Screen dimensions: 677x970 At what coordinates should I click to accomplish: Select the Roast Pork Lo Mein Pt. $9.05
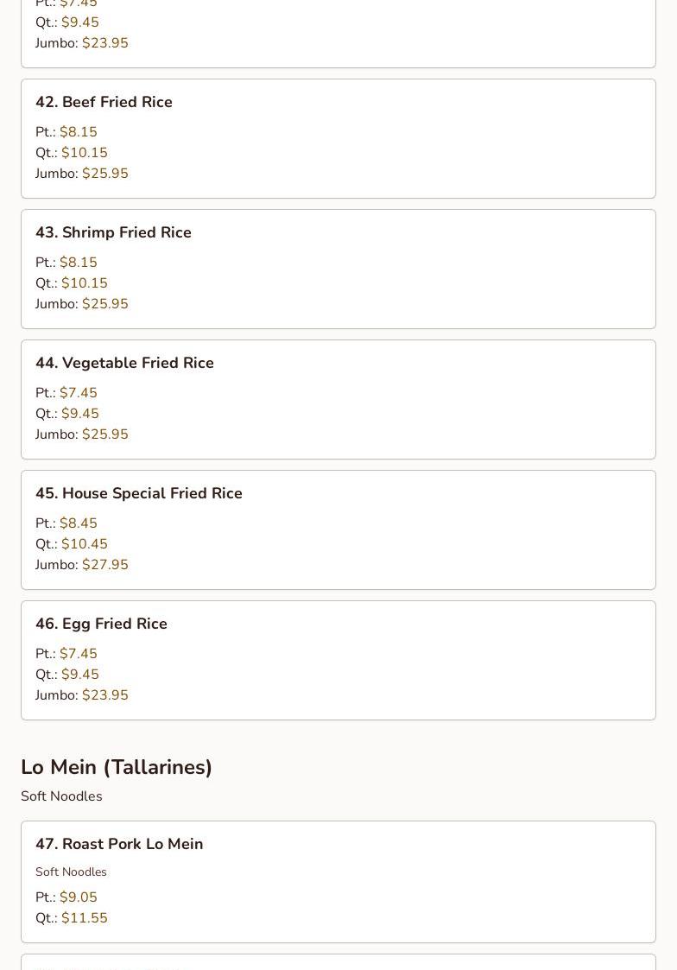click(79, 897)
